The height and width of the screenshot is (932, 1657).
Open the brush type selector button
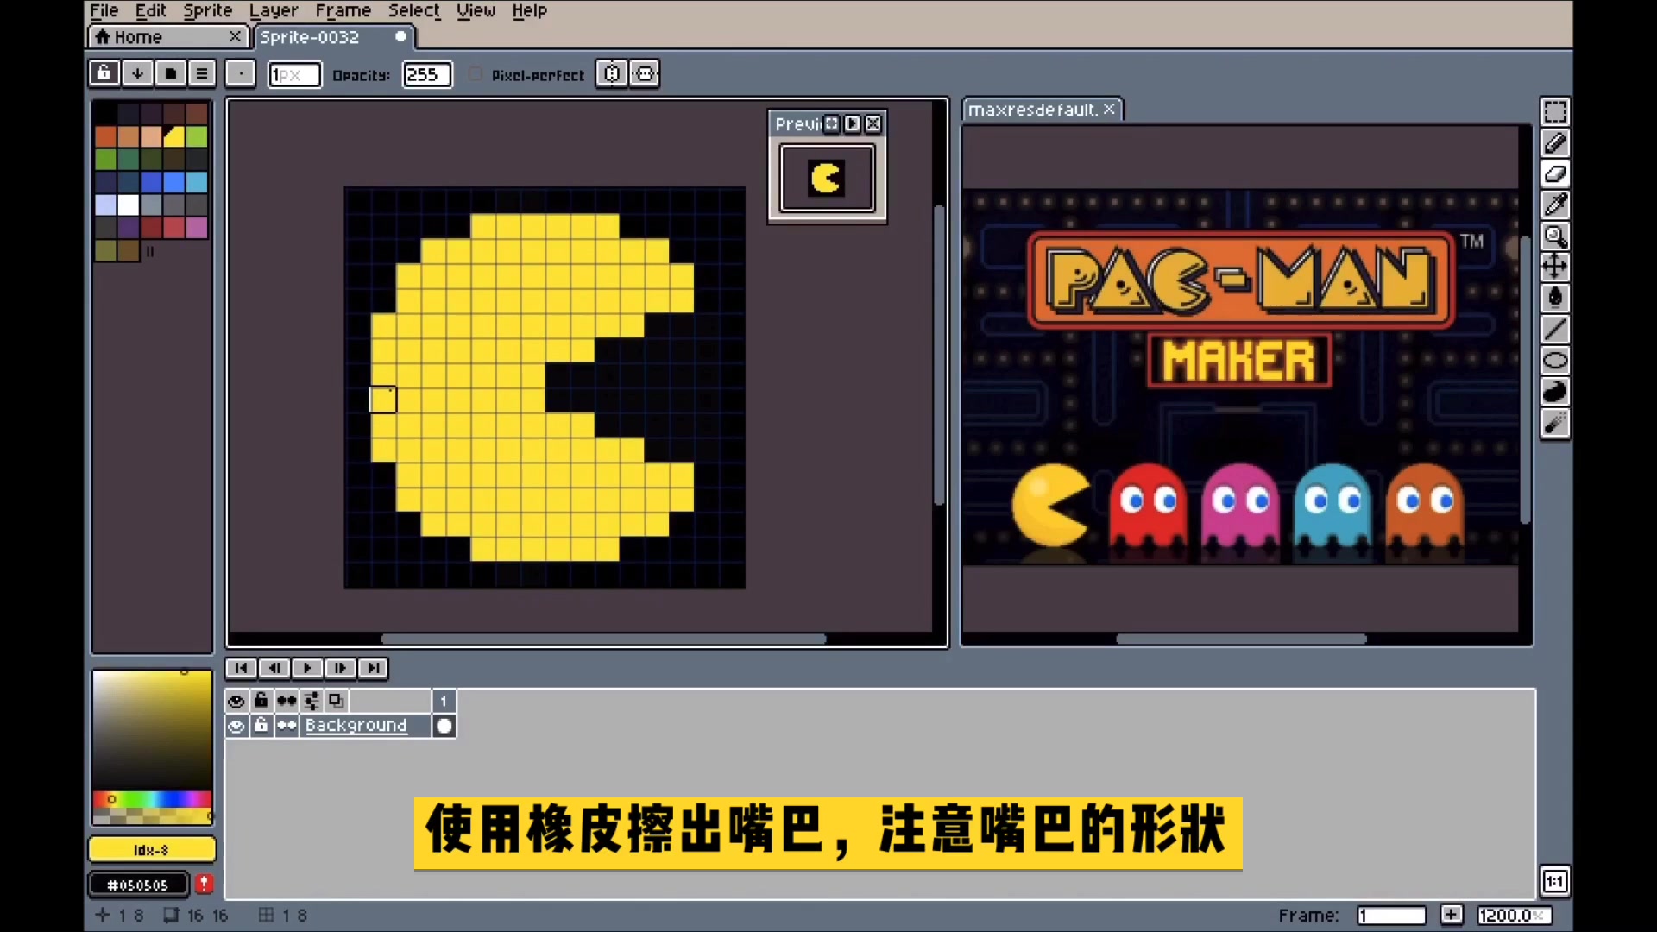click(x=241, y=73)
